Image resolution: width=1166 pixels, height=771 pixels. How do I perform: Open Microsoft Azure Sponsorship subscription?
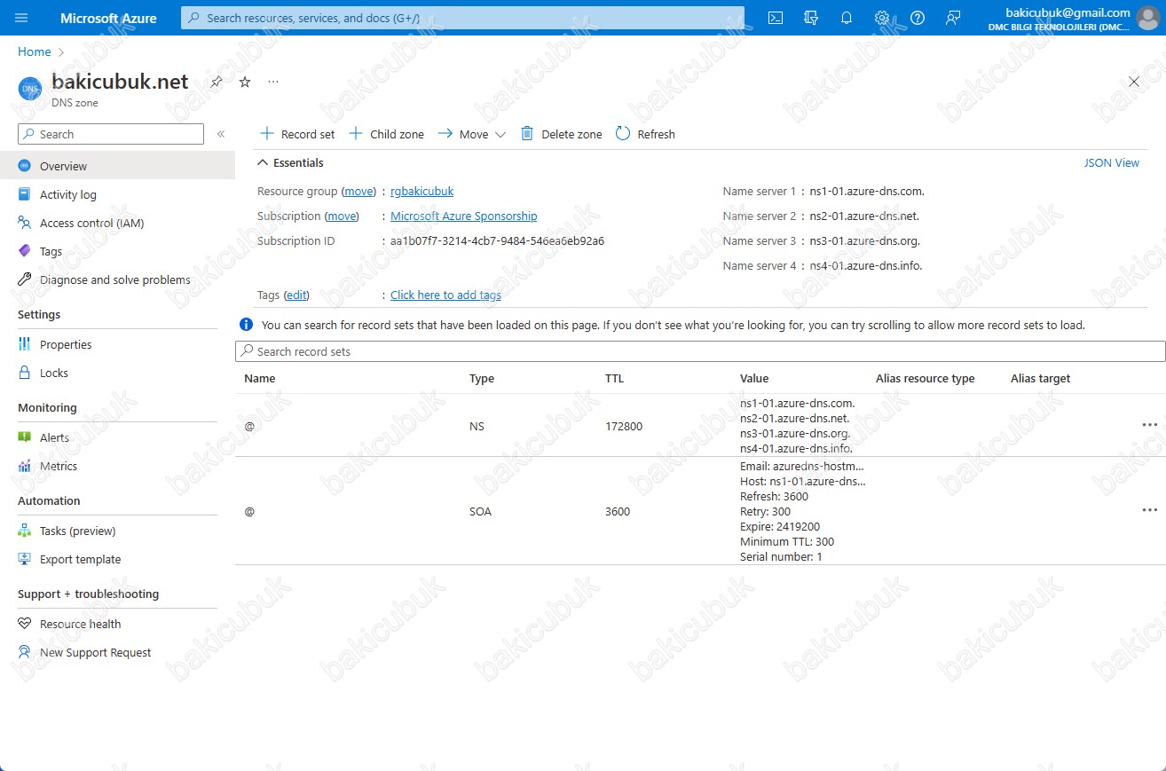pyautogui.click(x=463, y=216)
